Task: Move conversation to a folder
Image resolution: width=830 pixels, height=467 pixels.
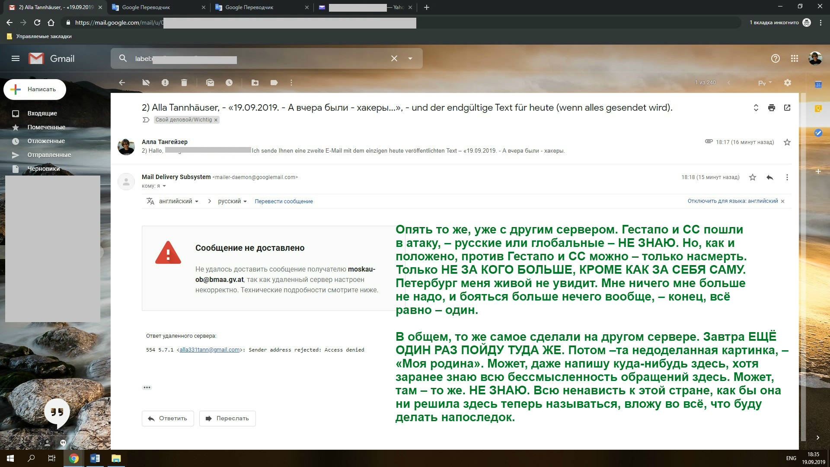Action: click(x=255, y=83)
